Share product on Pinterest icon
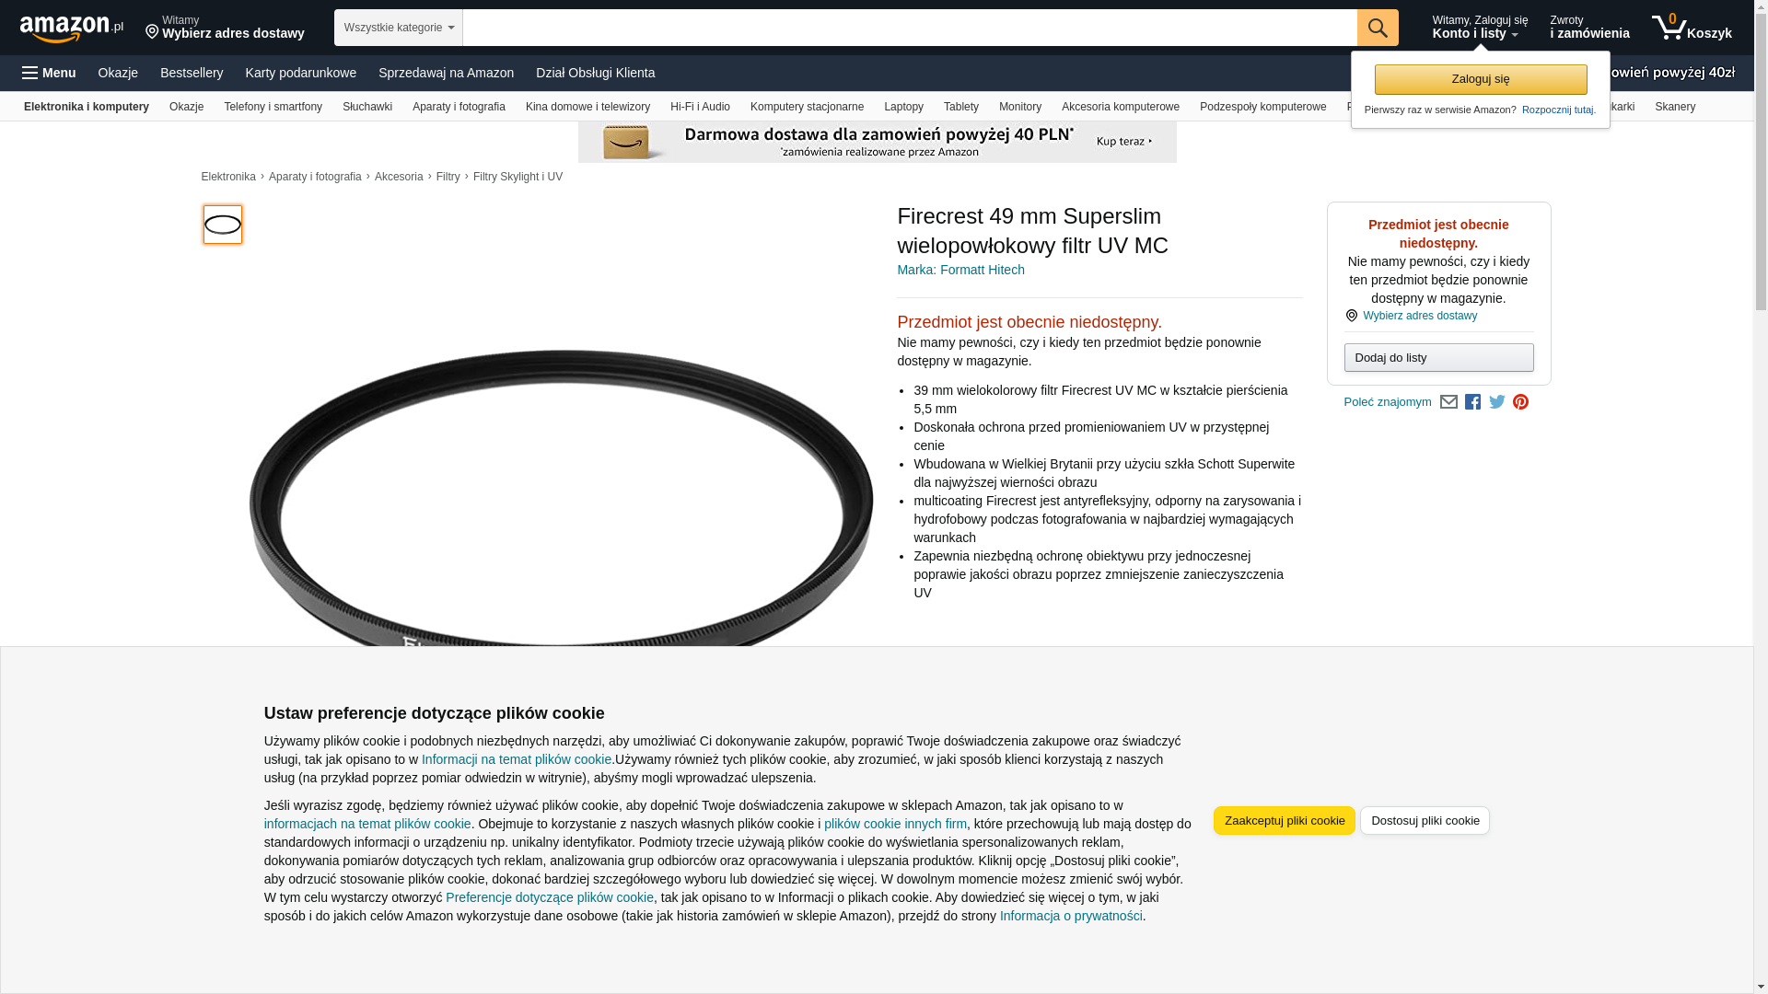This screenshot has width=1768, height=994. coord(1520,402)
